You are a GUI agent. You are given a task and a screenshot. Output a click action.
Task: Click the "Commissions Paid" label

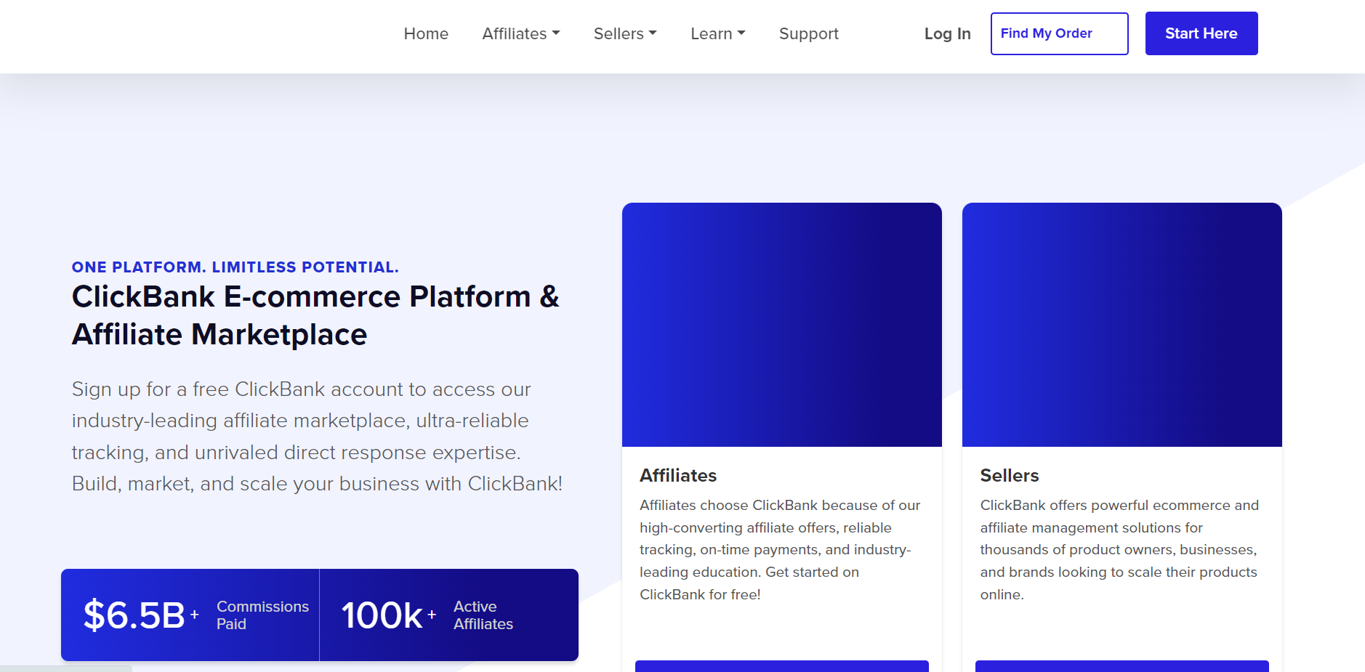(x=262, y=615)
